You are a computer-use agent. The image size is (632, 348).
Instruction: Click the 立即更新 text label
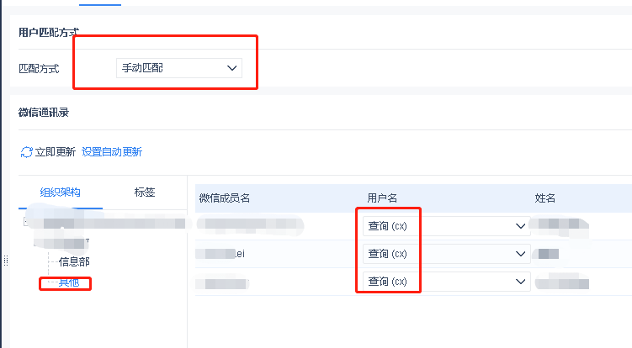coord(56,152)
